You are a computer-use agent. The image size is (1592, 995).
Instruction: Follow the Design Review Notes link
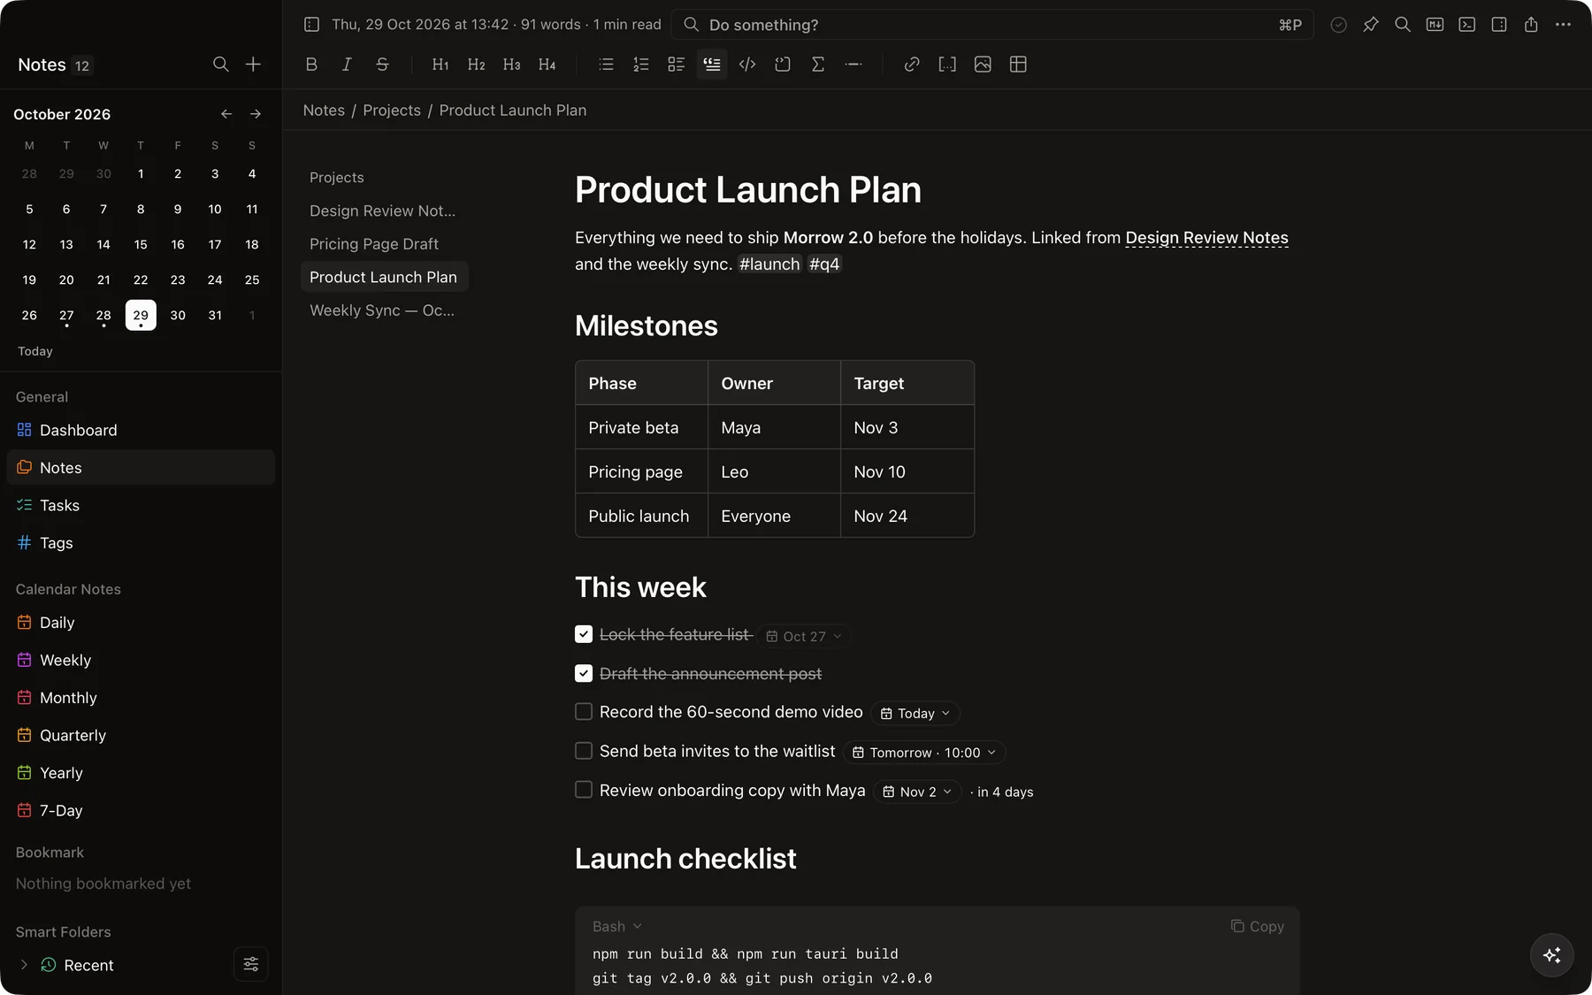tap(1206, 238)
